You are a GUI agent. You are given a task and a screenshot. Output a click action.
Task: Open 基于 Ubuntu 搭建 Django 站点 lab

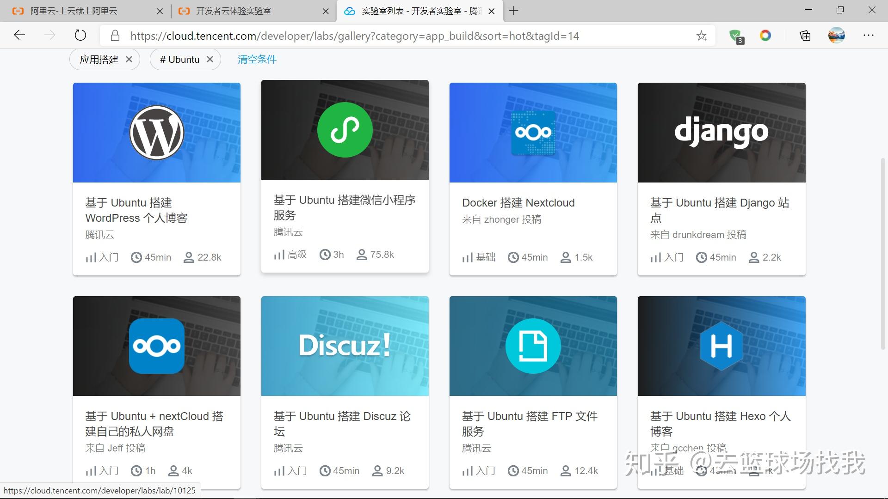[x=720, y=210]
